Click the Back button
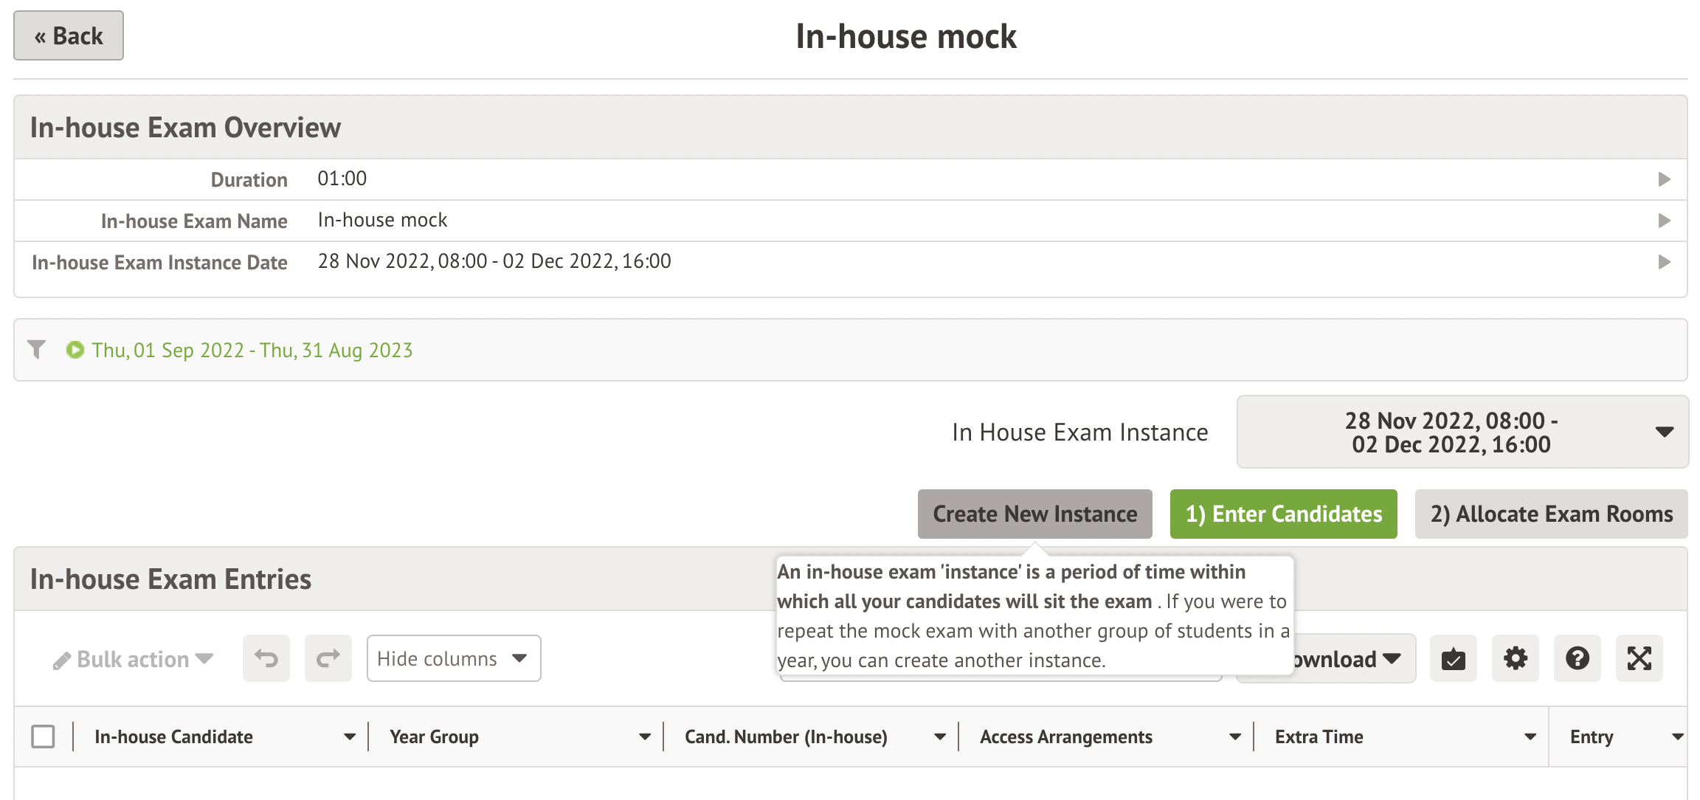1700x800 pixels. click(x=69, y=35)
